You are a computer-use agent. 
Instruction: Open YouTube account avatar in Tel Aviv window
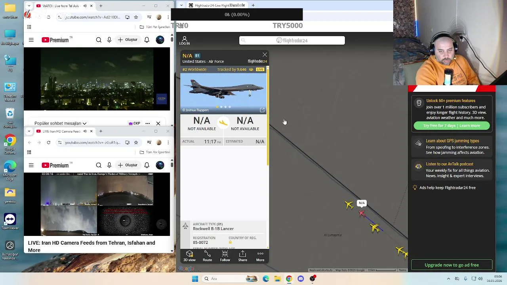point(160,40)
